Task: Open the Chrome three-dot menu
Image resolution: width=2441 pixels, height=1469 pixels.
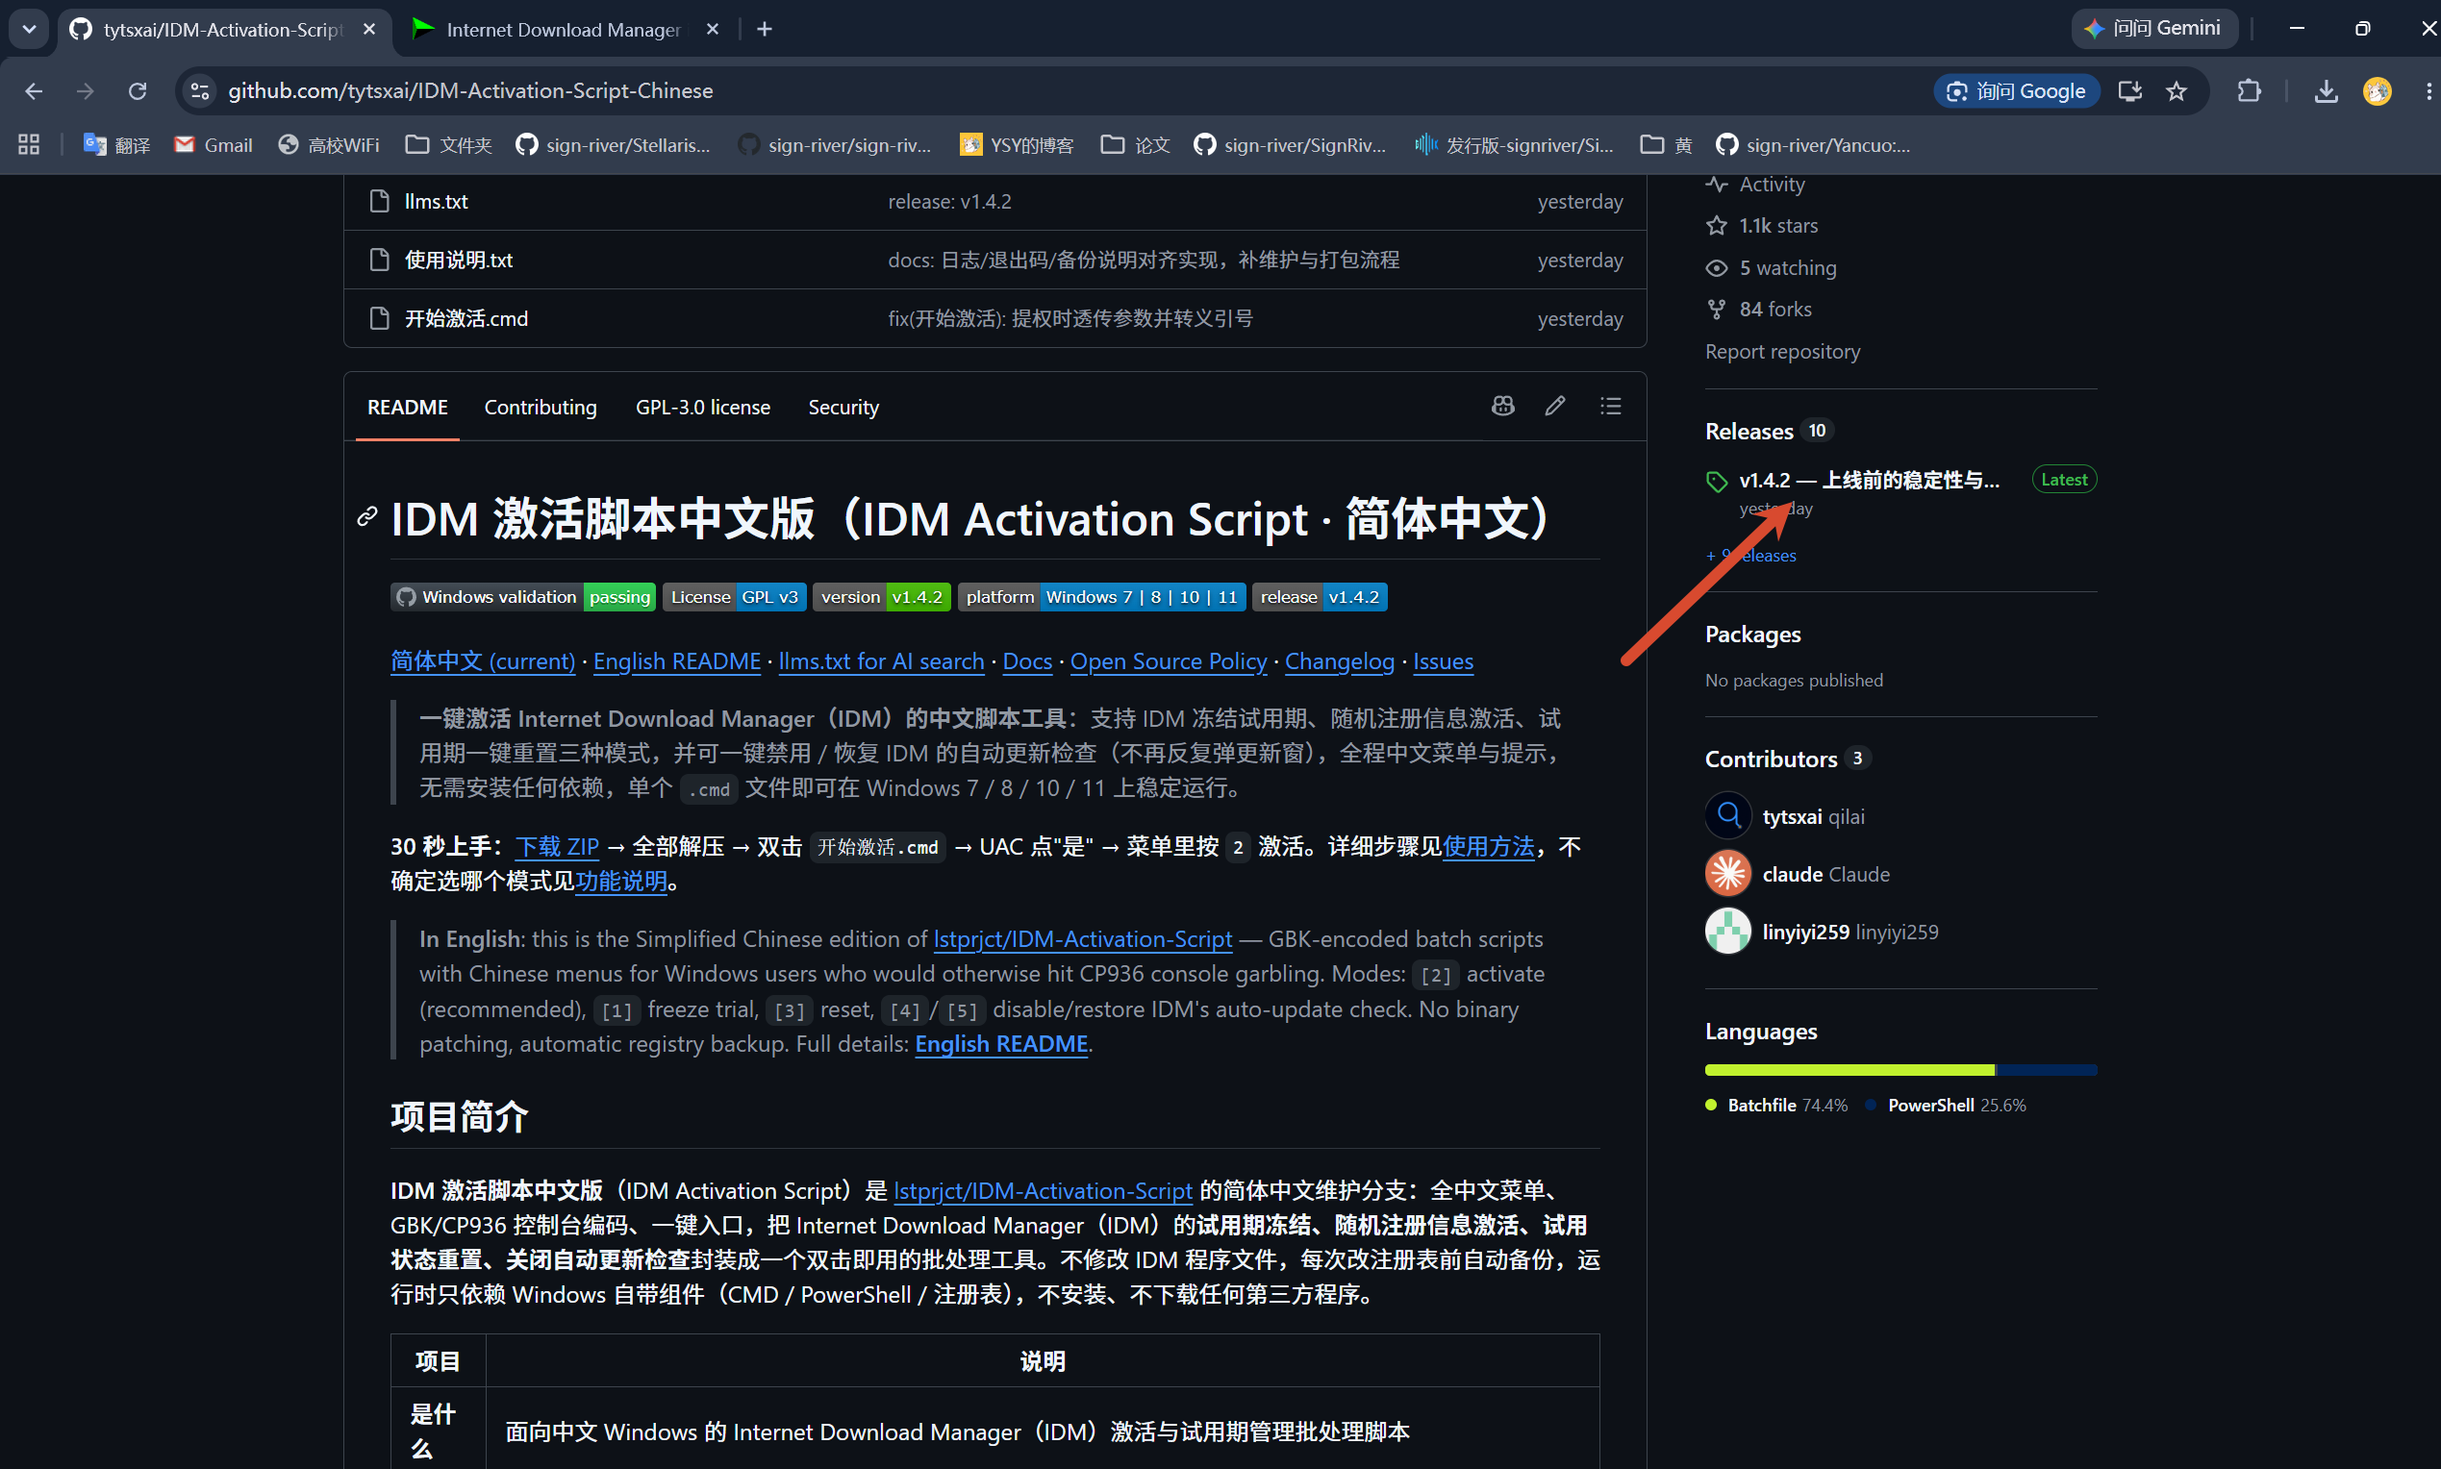Action: 2428,91
